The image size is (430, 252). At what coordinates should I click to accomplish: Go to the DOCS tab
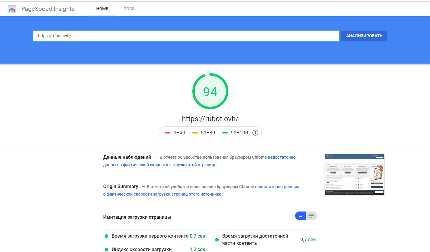(129, 9)
